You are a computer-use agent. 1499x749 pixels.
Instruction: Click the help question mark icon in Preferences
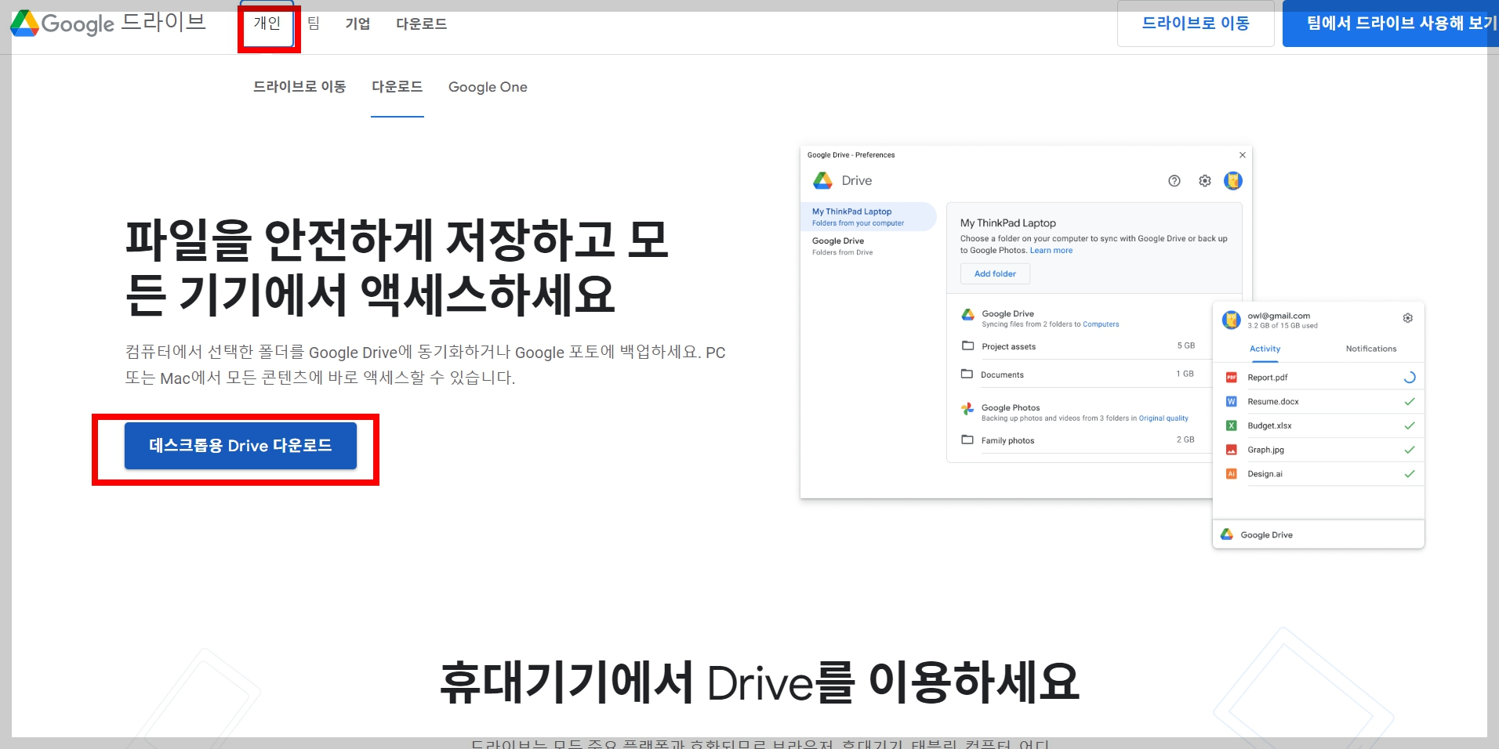point(1174,181)
